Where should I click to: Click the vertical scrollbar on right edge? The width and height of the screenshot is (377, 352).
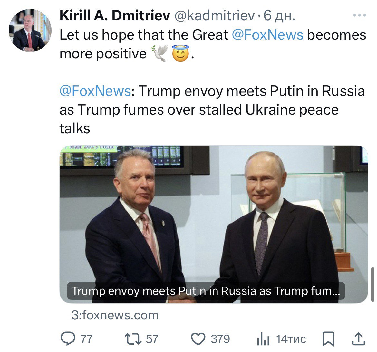click(x=373, y=284)
